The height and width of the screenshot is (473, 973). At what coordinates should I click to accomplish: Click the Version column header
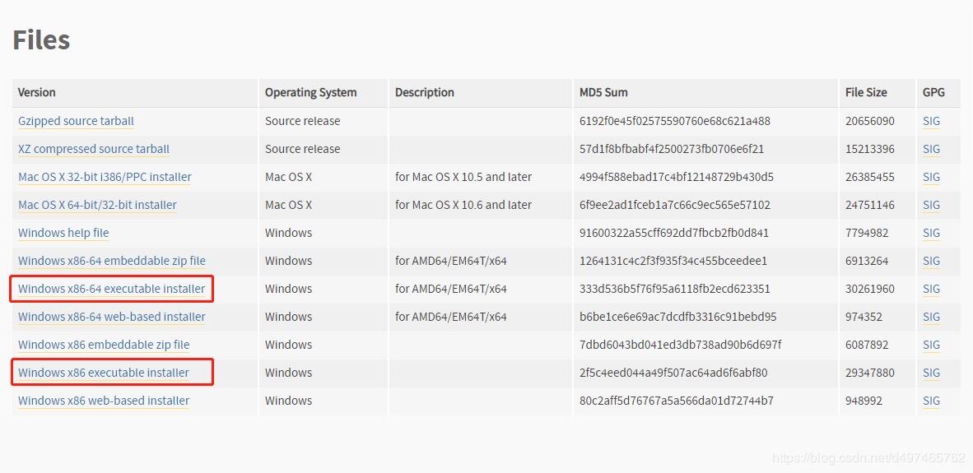[x=37, y=92]
